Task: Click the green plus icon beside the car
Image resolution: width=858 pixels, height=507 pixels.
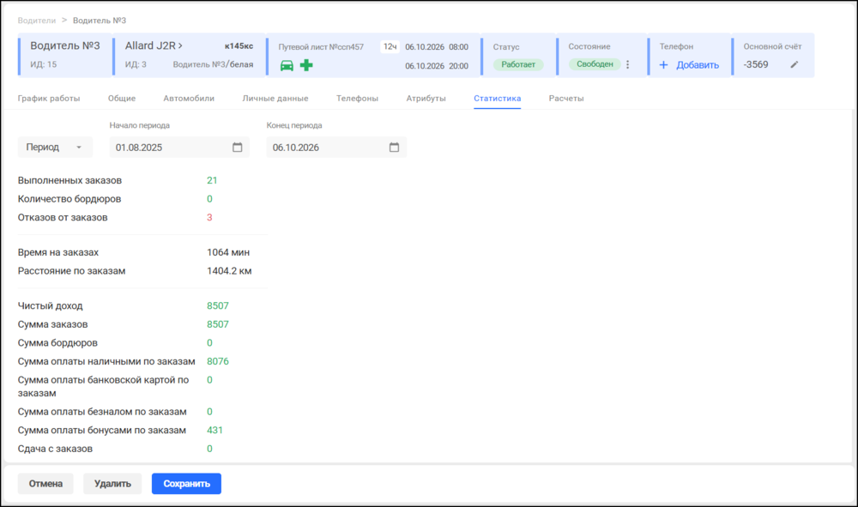Action: click(306, 65)
